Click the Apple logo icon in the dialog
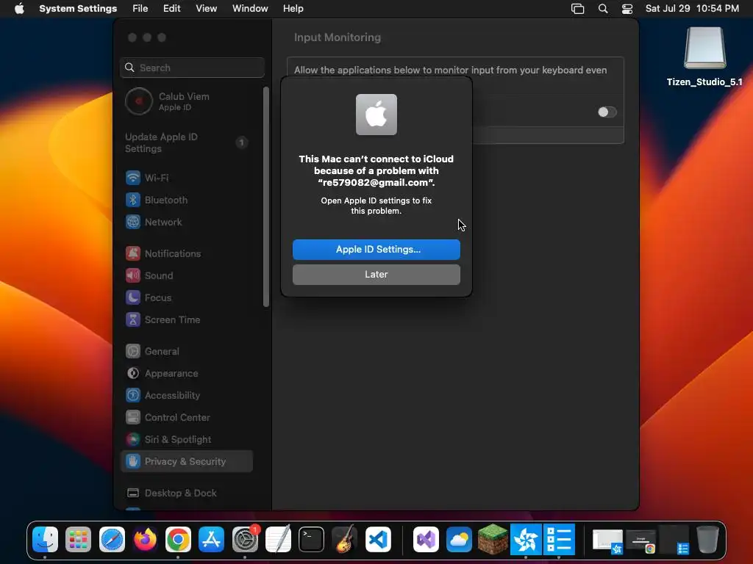Image resolution: width=753 pixels, height=564 pixels. click(376, 115)
